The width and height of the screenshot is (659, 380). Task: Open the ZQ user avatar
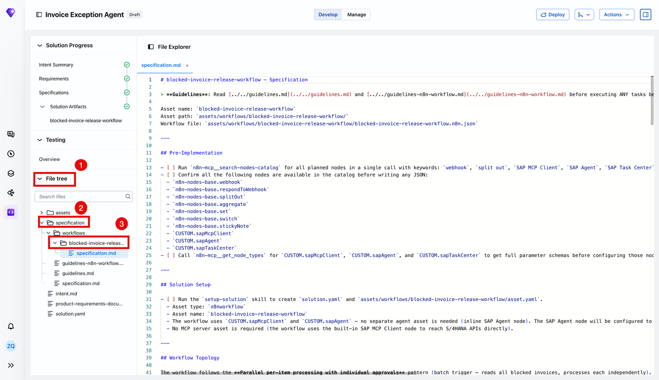[11, 346]
